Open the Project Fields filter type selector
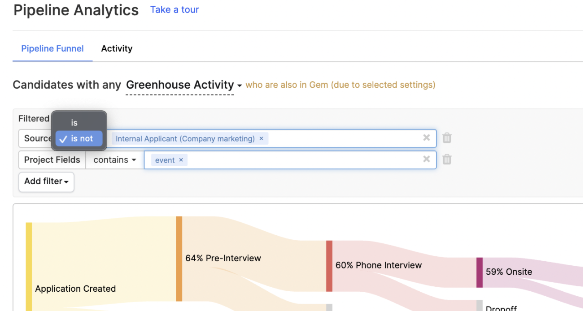The image size is (585, 311). pyautogui.click(x=52, y=160)
